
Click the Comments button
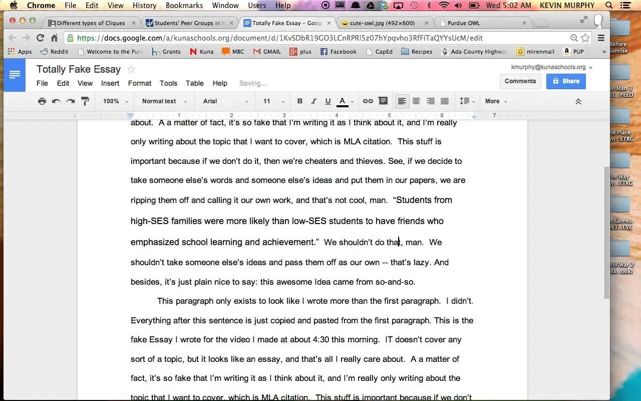pos(520,81)
